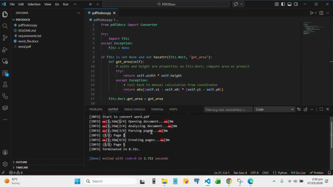Open the Manage gear icon

[x=5, y=164]
